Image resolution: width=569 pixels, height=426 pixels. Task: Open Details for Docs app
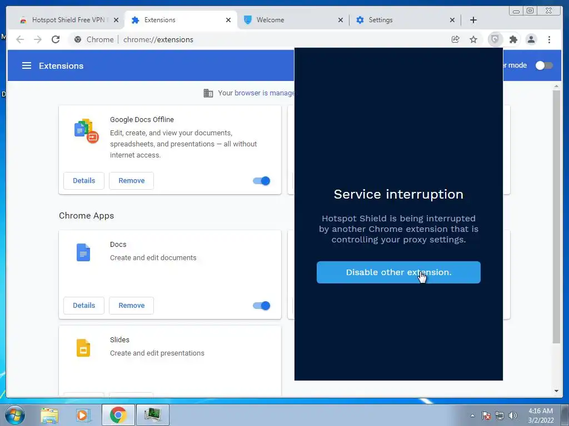[84, 306]
